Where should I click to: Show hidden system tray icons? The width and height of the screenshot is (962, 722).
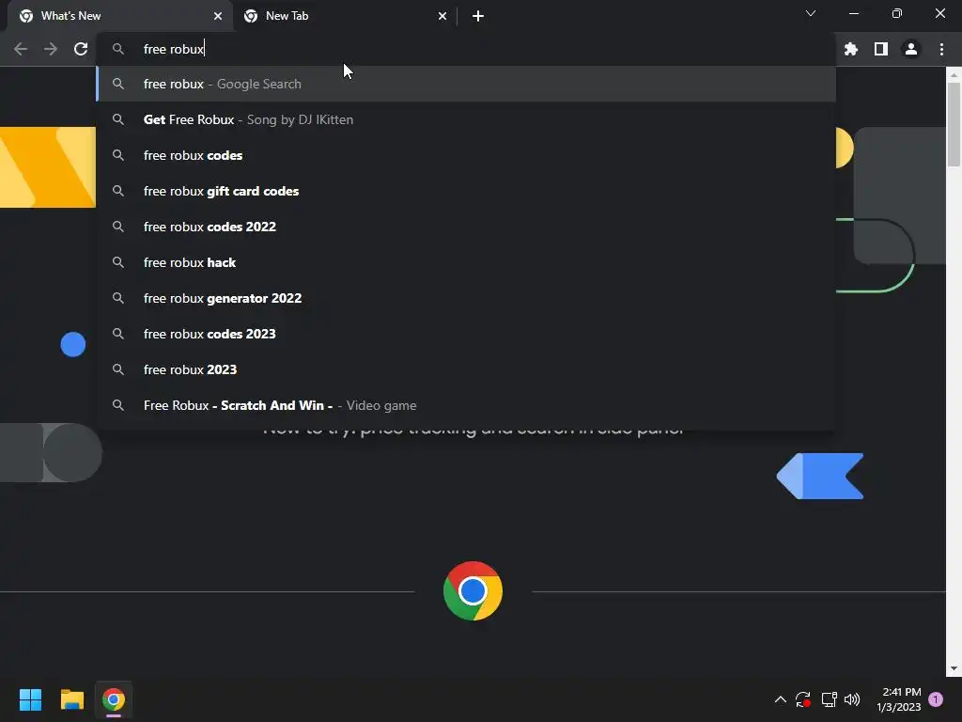tap(781, 699)
